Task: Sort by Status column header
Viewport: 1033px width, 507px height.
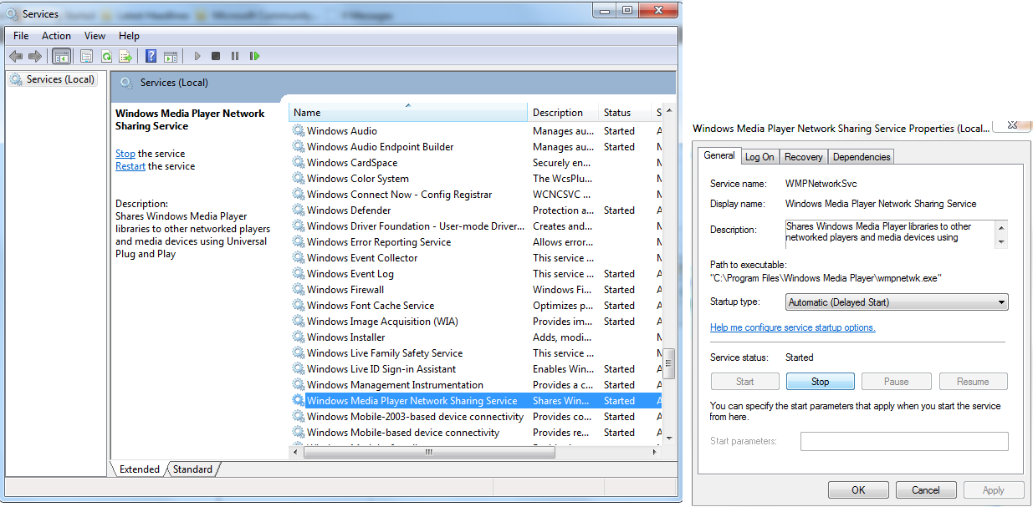Action: tap(625, 113)
